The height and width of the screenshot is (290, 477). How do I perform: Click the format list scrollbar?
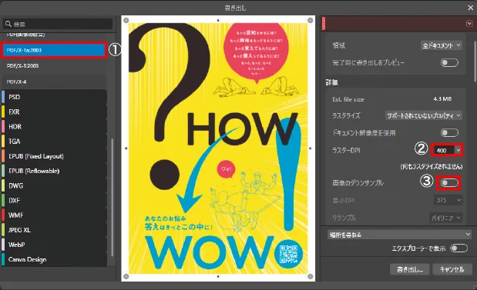113,198
